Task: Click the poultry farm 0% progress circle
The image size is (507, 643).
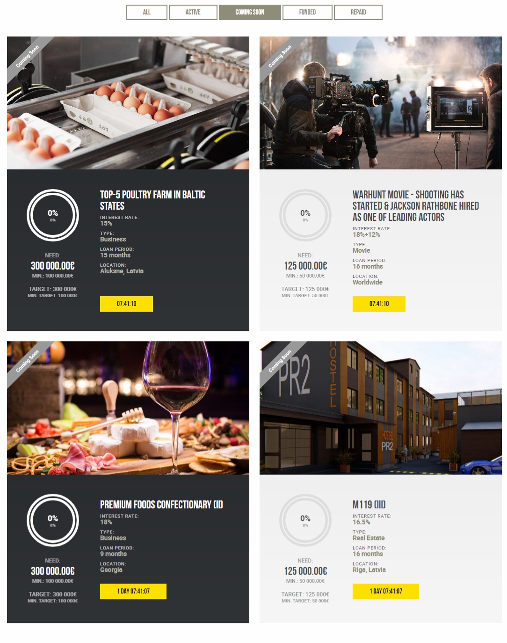Action: point(53,215)
